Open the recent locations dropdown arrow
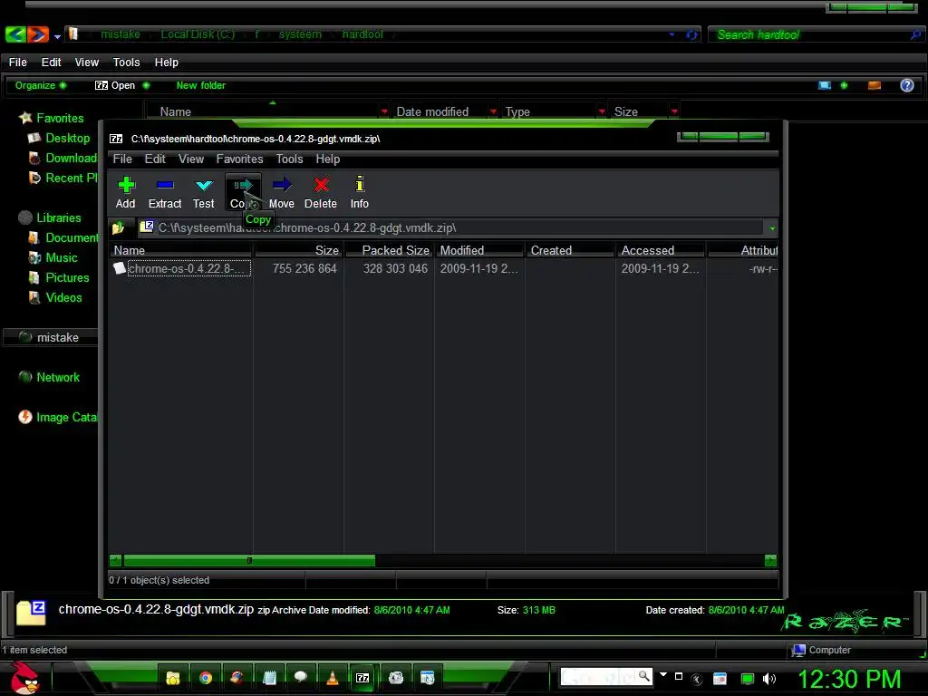The width and height of the screenshot is (928, 696). (x=57, y=36)
